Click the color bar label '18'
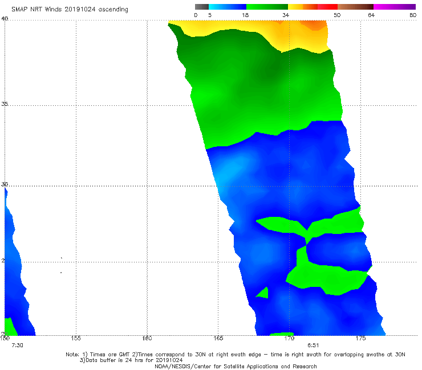Image resolution: width=422 pixels, height=370 pixels. point(245,15)
